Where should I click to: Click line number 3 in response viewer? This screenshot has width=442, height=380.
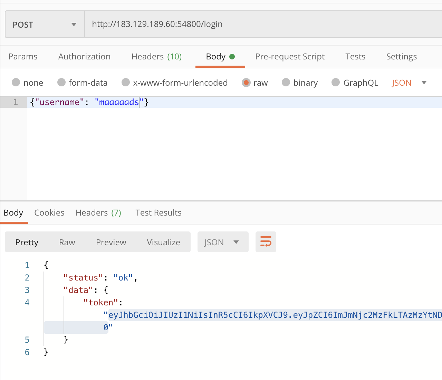27,290
